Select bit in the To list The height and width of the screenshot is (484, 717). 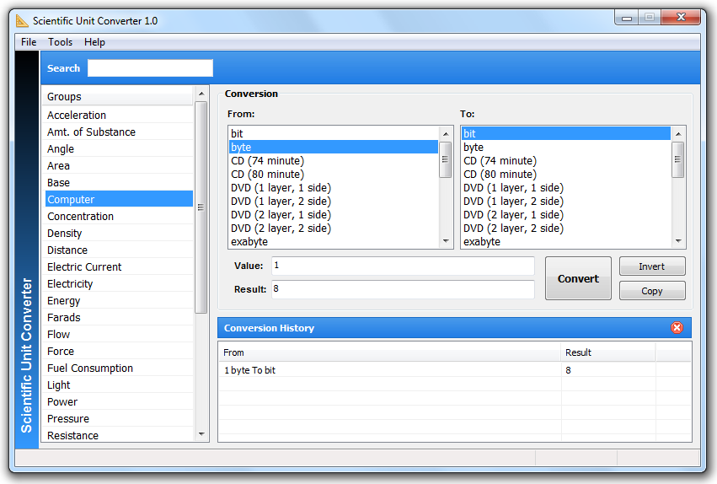click(x=565, y=133)
